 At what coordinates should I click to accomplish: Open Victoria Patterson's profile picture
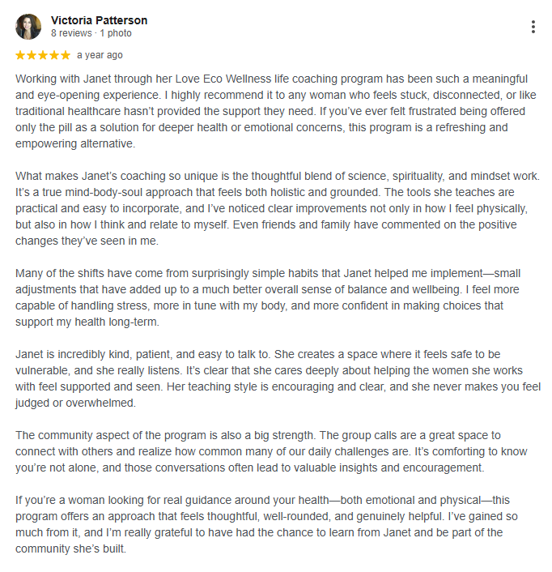[28, 27]
